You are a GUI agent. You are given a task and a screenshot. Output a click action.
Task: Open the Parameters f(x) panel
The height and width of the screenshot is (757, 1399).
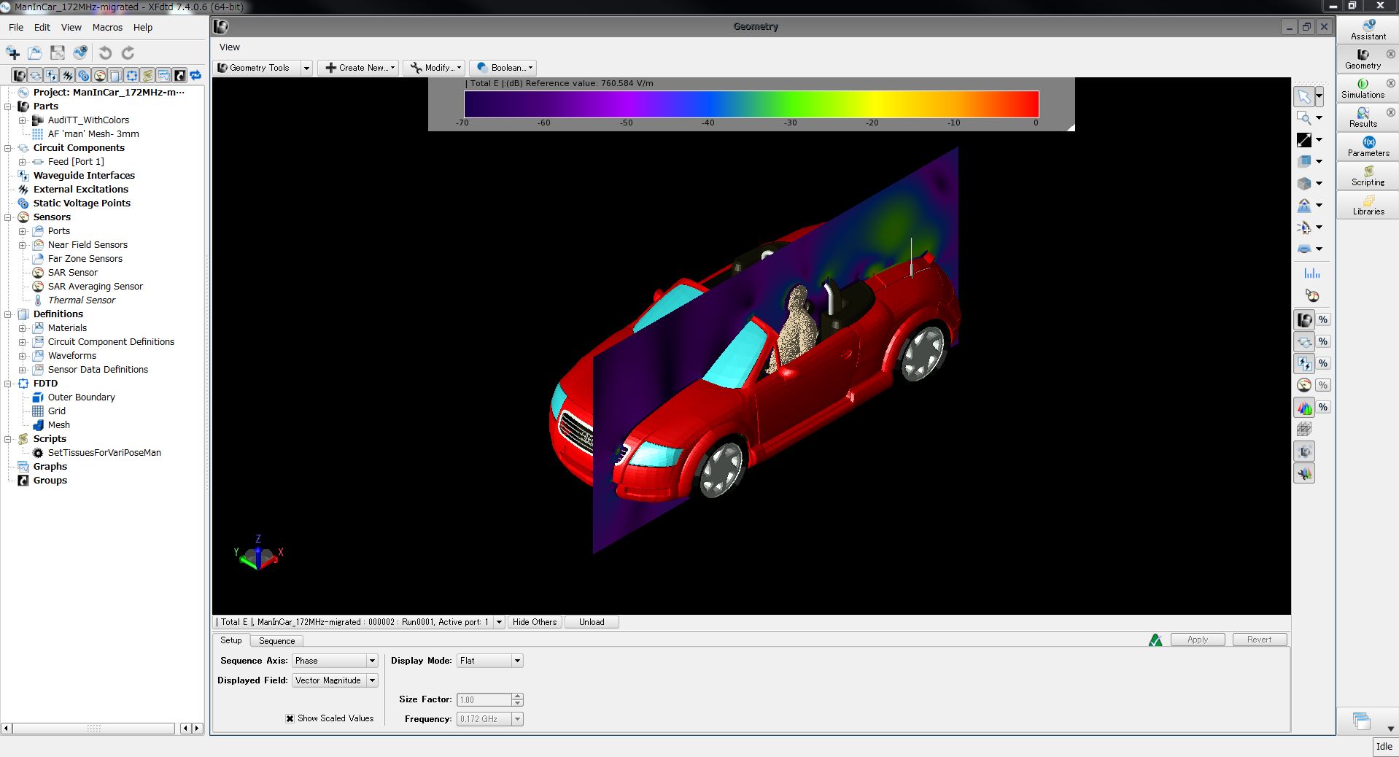click(x=1368, y=146)
